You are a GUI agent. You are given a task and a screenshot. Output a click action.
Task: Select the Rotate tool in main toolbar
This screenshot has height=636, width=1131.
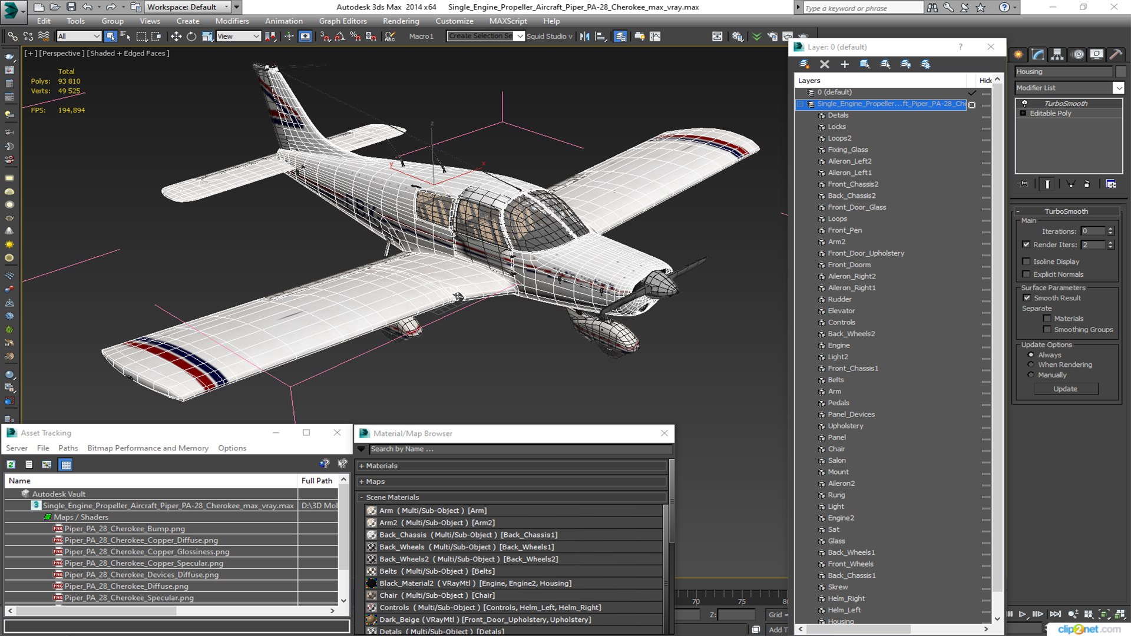pyautogui.click(x=191, y=37)
